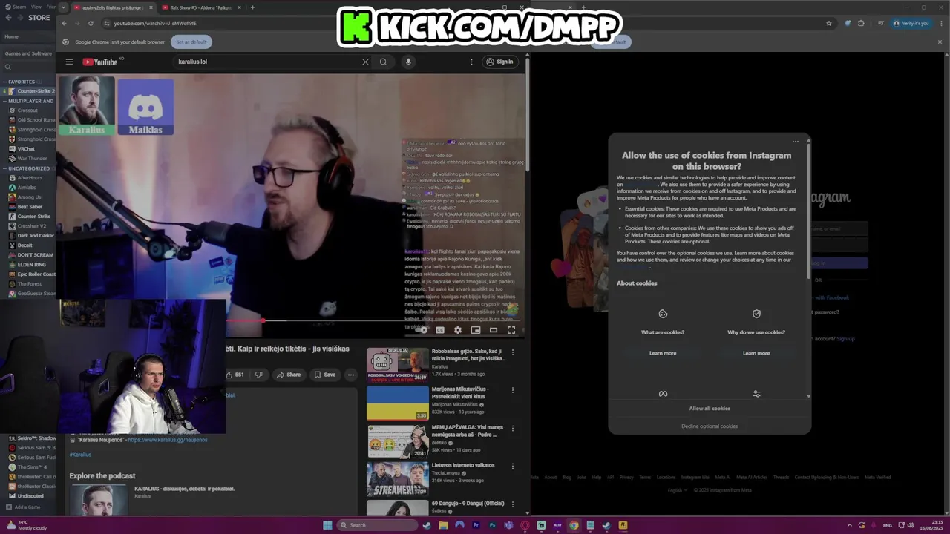The height and width of the screenshot is (534, 950).
Task: Like the video with 551 likes
Action: coord(235,375)
